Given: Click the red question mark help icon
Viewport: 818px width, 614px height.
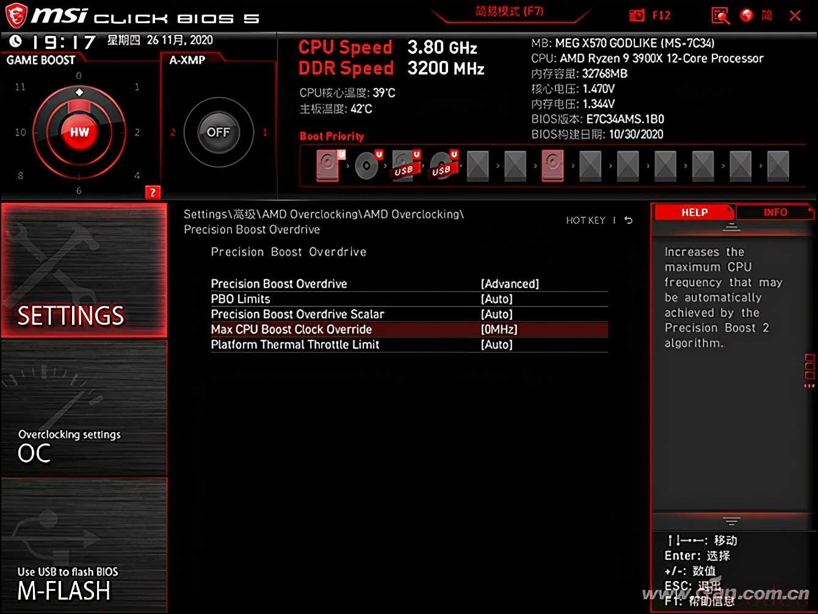Looking at the screenshot, I should (153, 192).
